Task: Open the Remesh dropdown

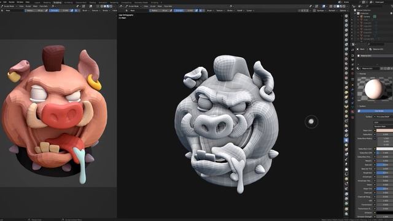Action: coord(332,11)
